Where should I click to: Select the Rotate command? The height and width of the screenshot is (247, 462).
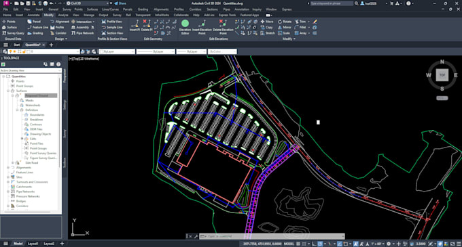(x=285, y=22)
